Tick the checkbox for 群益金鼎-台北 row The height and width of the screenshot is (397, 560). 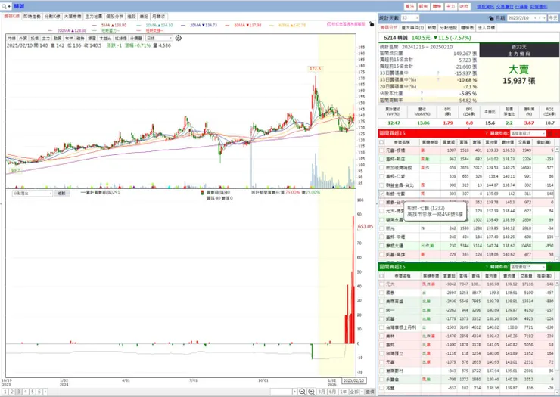click(x=381, y=185)
